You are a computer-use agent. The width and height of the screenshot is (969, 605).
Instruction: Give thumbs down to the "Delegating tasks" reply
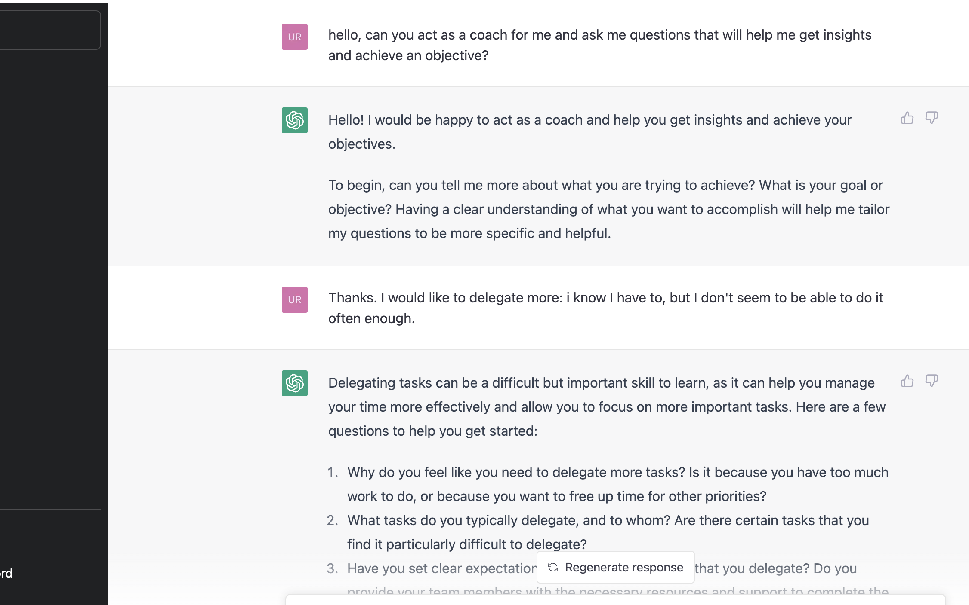pyautogui.click(x=932, y=381)
